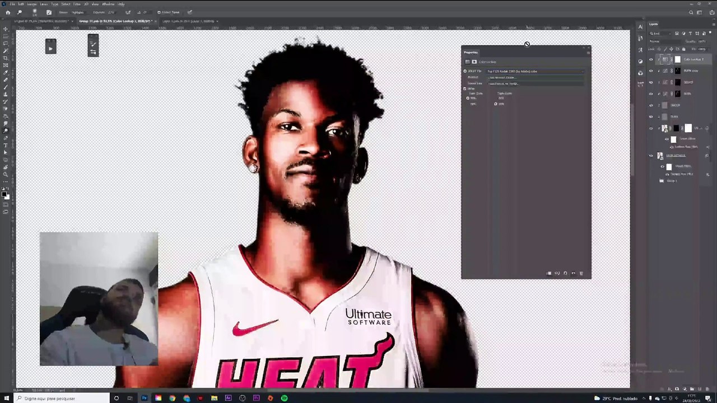717x403 pixels.
Task: Click the play button on floating panel
Action: click(50, 49)
